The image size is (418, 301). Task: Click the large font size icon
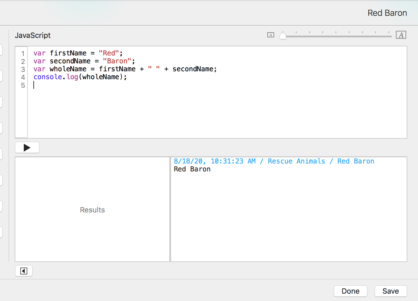[x=401, y=35]
